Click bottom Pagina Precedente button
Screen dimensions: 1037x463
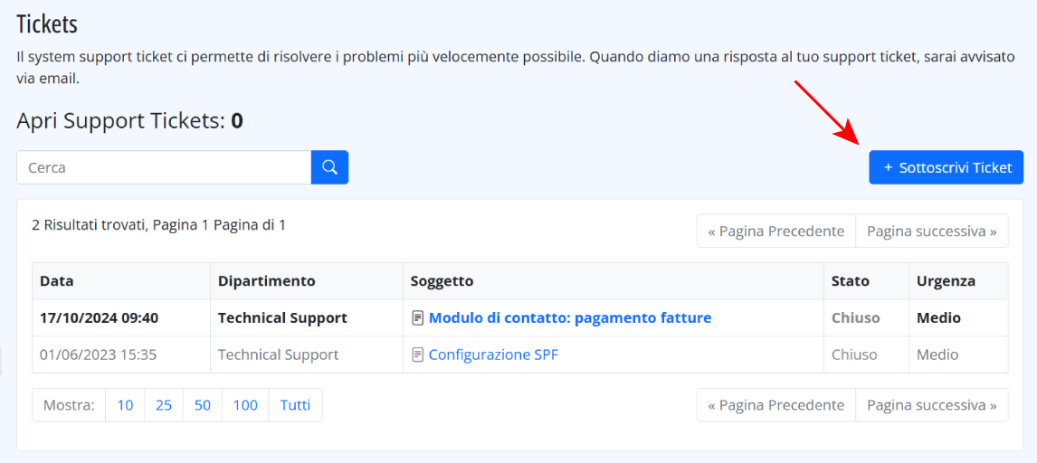(x=775, y=405)
